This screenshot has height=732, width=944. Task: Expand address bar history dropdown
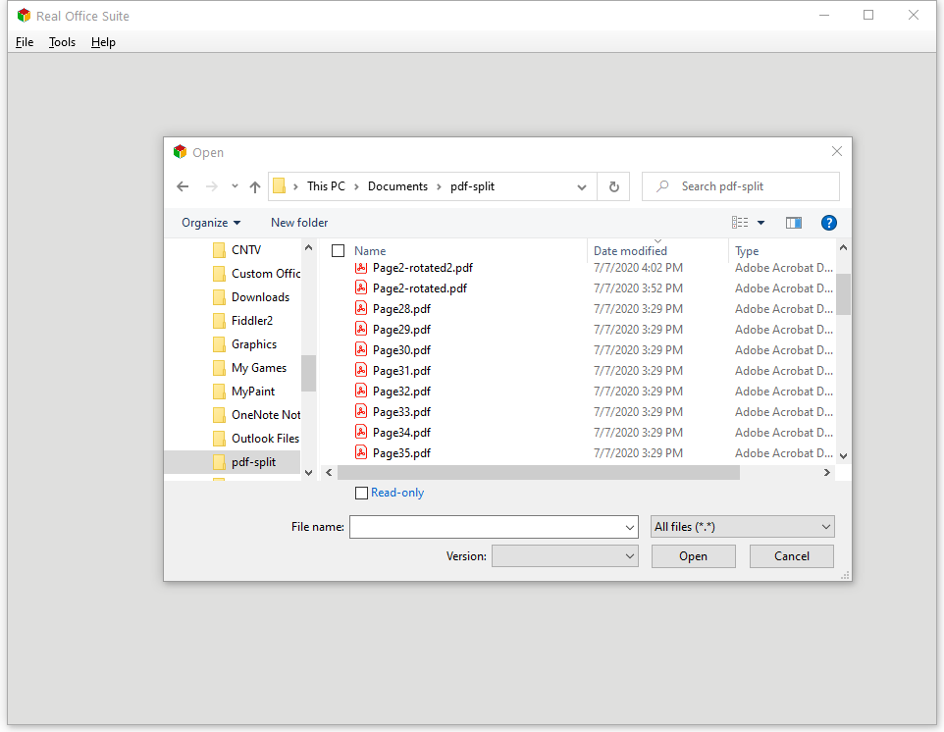click(x=582, y=187)
